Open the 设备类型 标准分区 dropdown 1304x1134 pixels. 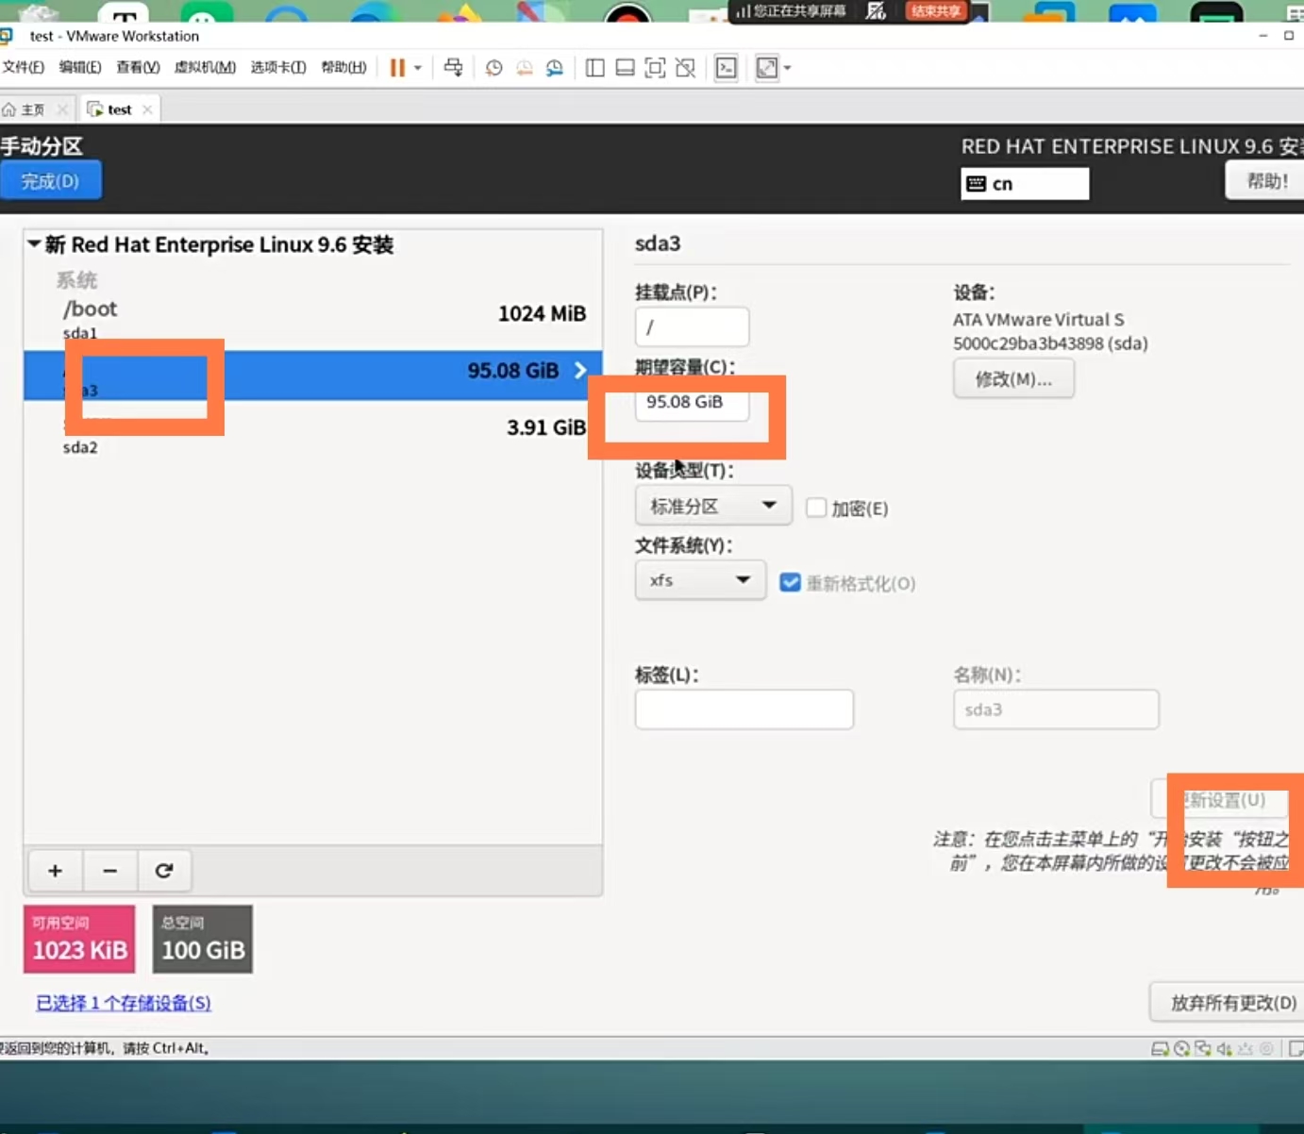pos(713,507)
